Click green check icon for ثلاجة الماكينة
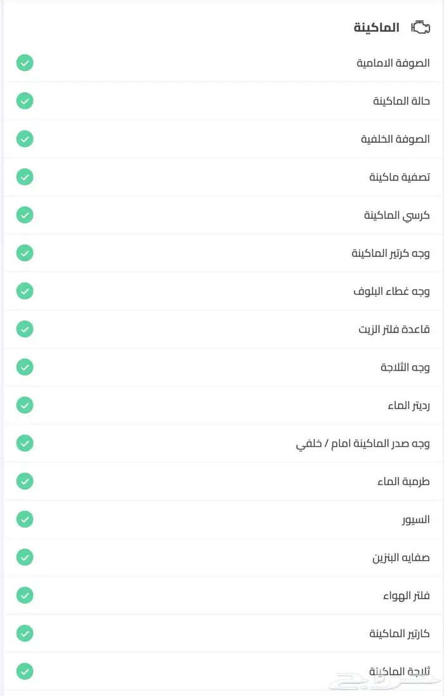The height and width of the screenshot is (696, 444). tap(25, 671)
